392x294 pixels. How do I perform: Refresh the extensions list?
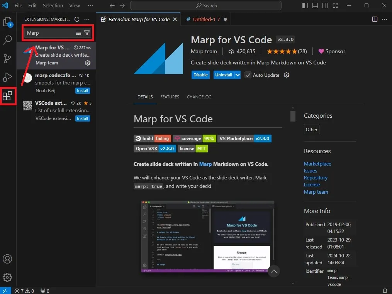pos(77,19)
